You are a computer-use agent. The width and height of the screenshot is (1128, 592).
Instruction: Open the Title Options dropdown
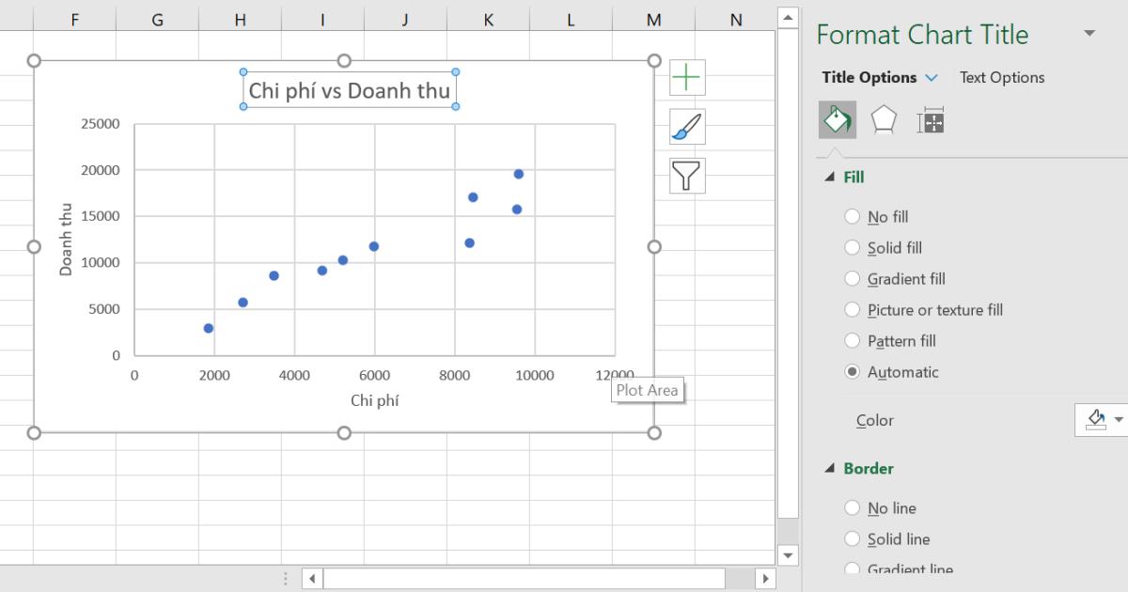931,77
